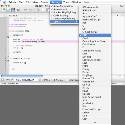Toggle Bracket Highlighting setting
This screenshot has height=125, width=125.
click(64, 12)
